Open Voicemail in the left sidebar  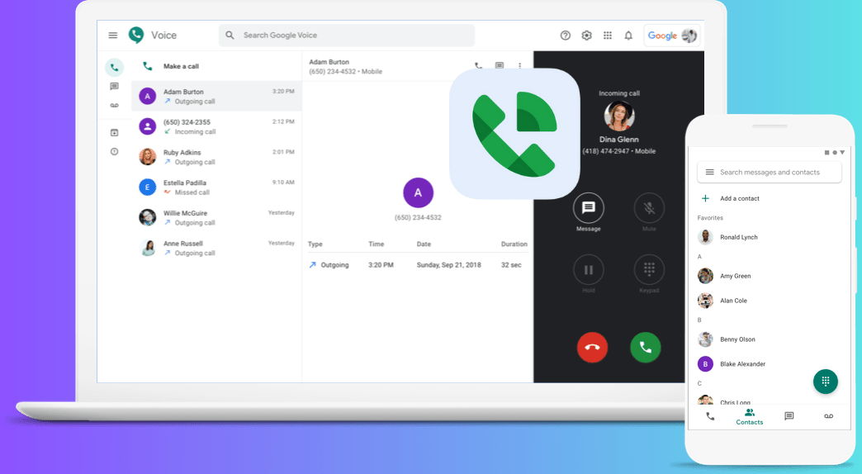tap(114, 106)
